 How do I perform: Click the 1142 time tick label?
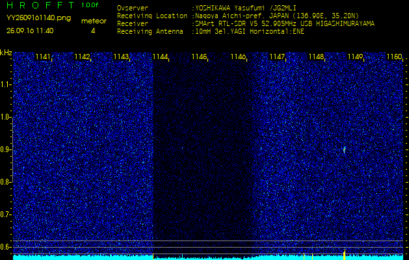tap(82, 57)
